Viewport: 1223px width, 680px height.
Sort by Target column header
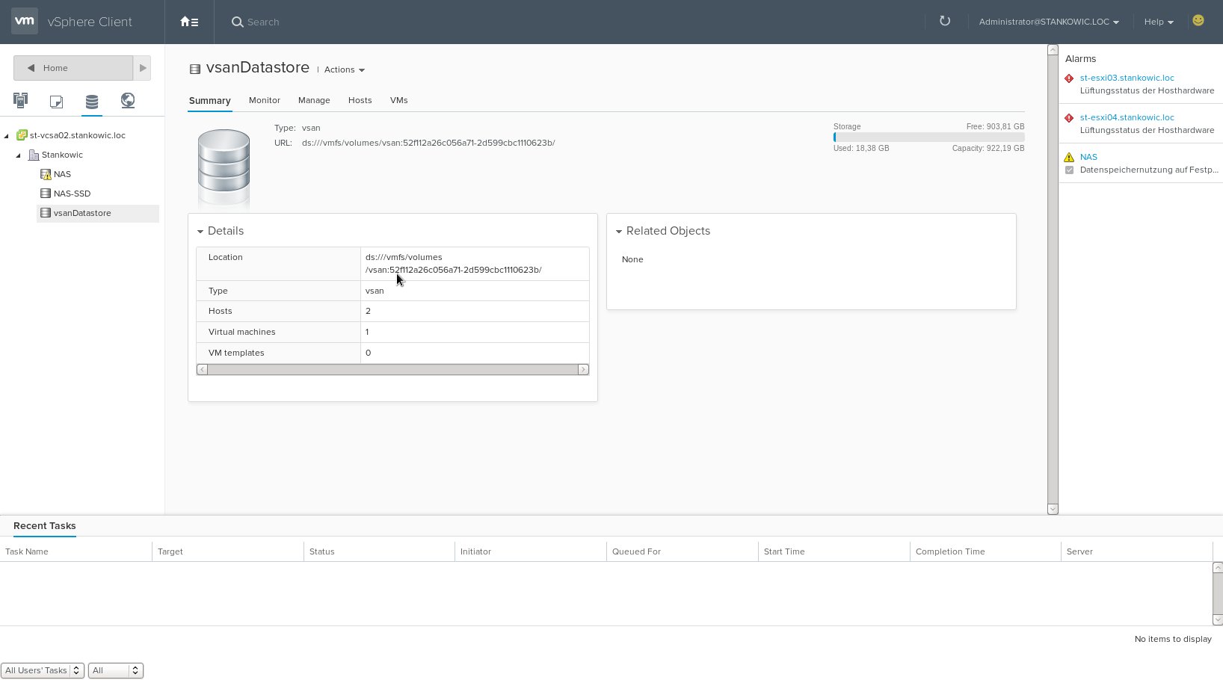pyautogui.click(x=227, y=551)
